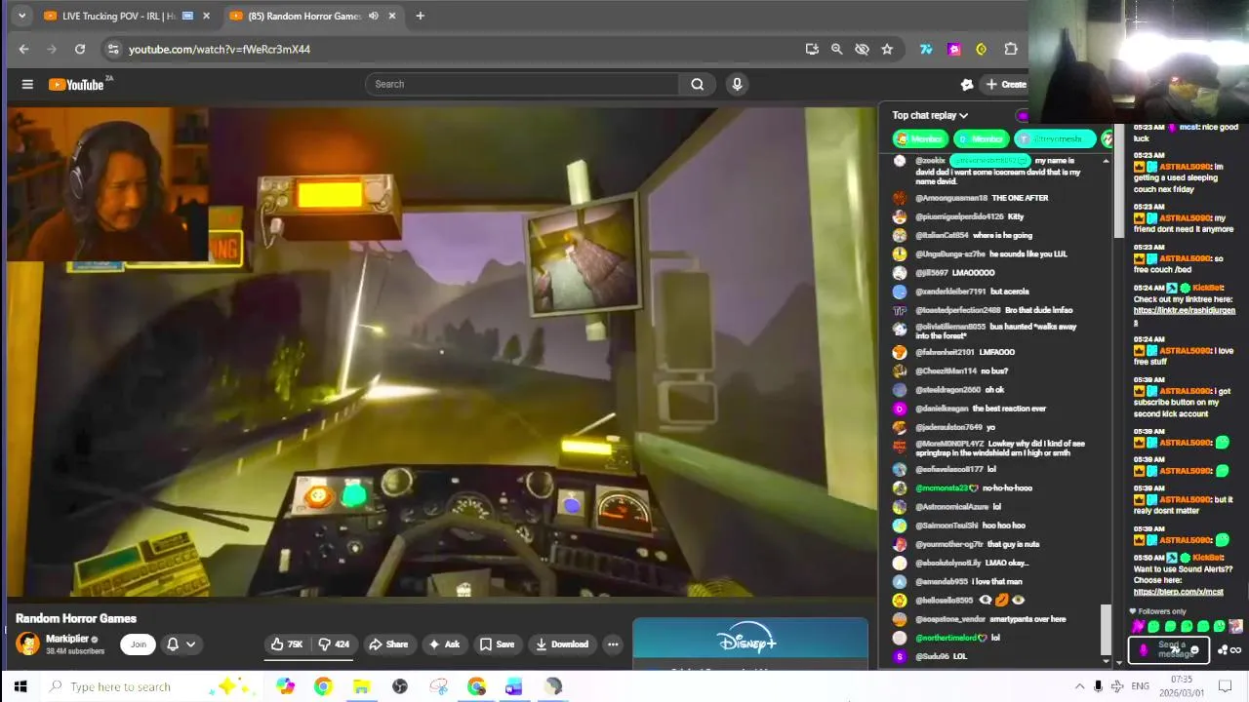
Task: Click the crossed-eye tracking protection icon
Action: (862, 49)
